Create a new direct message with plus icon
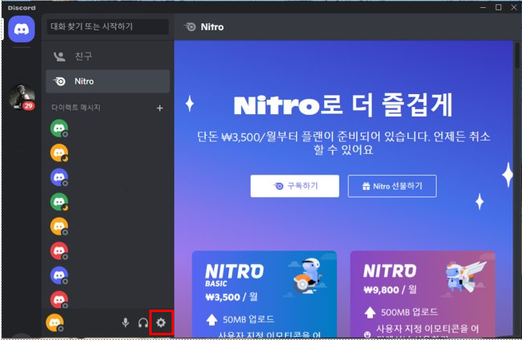This screenshot has width=522, height=340. click(160, 108)
